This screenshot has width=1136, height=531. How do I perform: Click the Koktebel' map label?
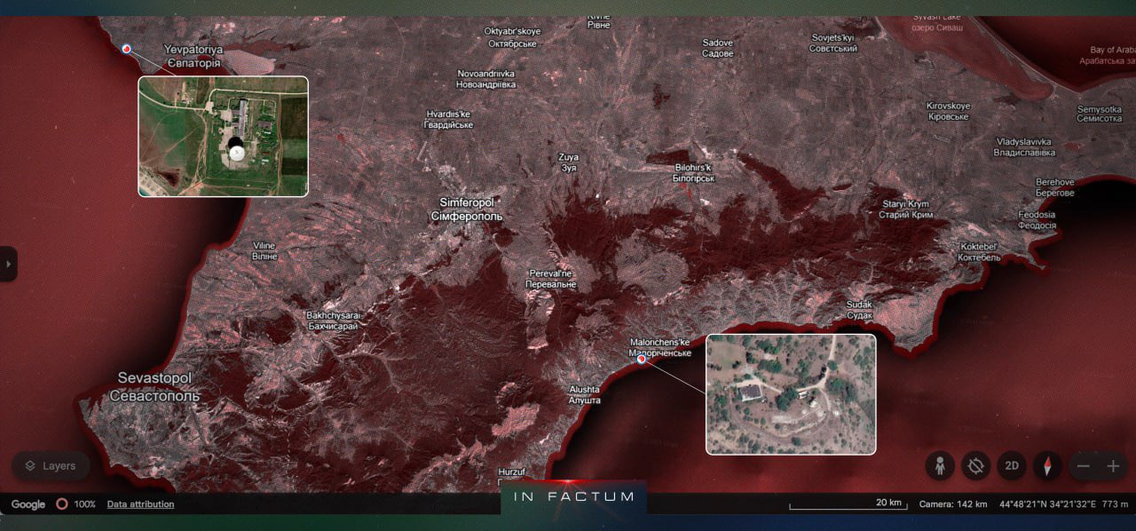point(980,251)
